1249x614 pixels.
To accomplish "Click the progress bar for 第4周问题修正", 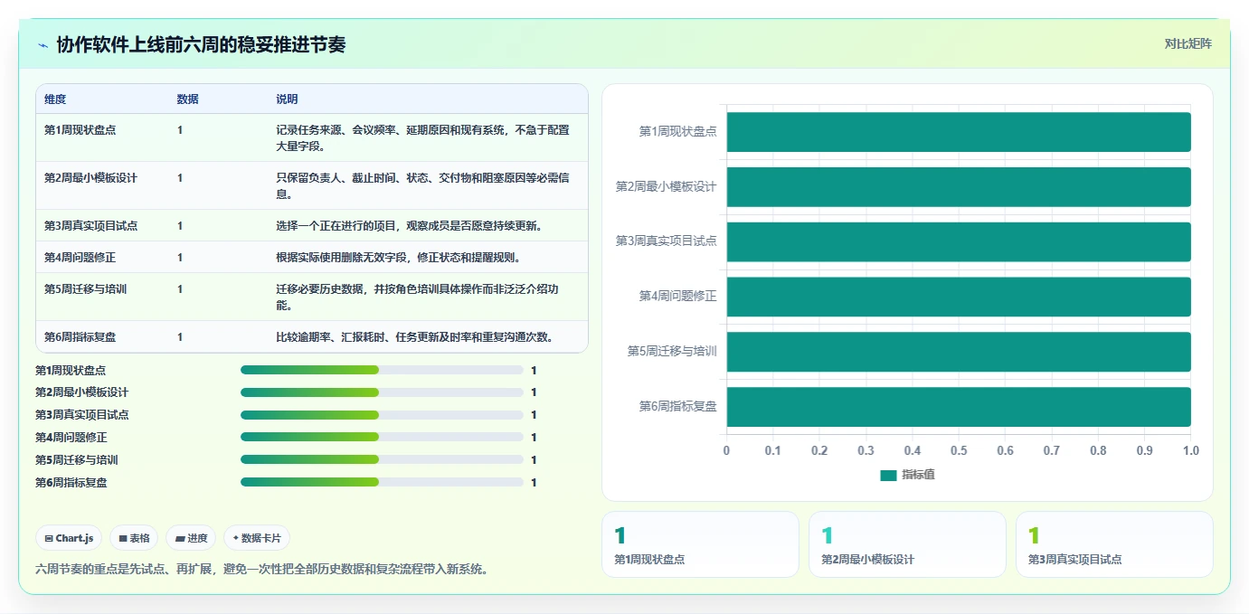I will [382, 438].
